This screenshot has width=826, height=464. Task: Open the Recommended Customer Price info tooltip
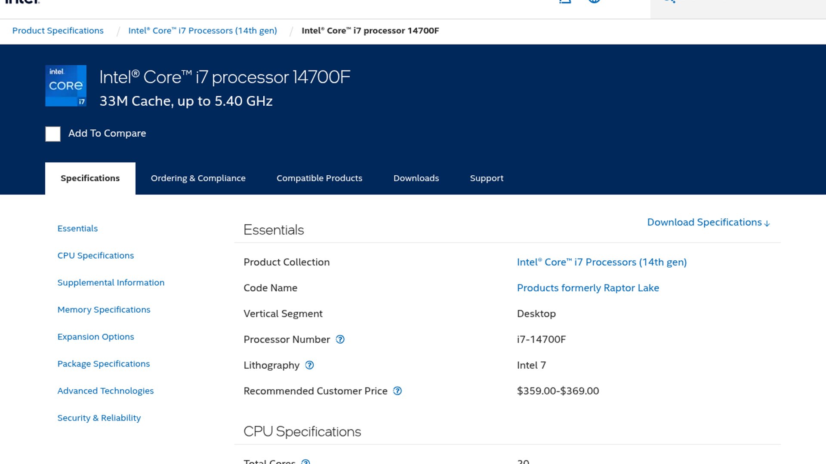(x=398, y=391)
